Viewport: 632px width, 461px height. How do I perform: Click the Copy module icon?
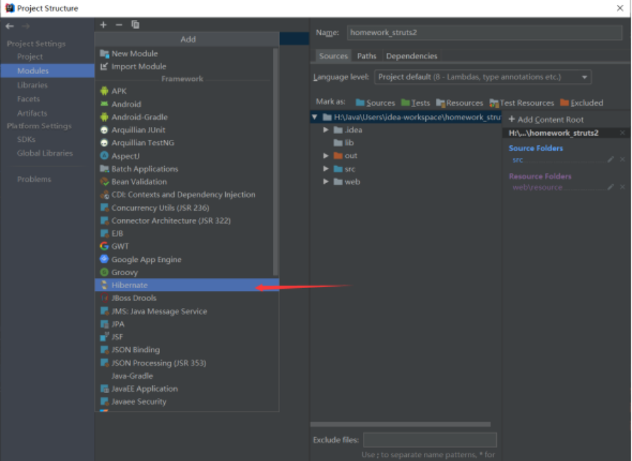coord(135,25)
